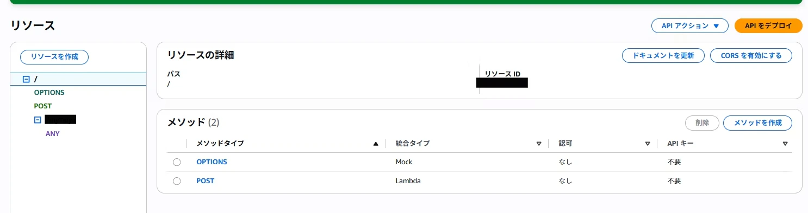808x213 pixels.
Task: Click the disabled 削除 button
Action: pos(702,123)
